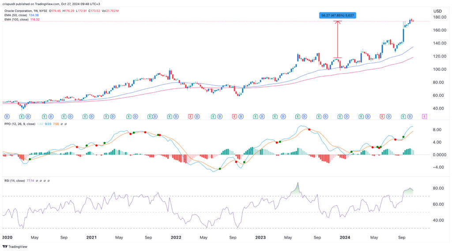Image resolution: width=452 pixels, height=251 pixels.
Task: Click the Oracle Corporation, 1W, NYSE legend title
Action: 26,11
